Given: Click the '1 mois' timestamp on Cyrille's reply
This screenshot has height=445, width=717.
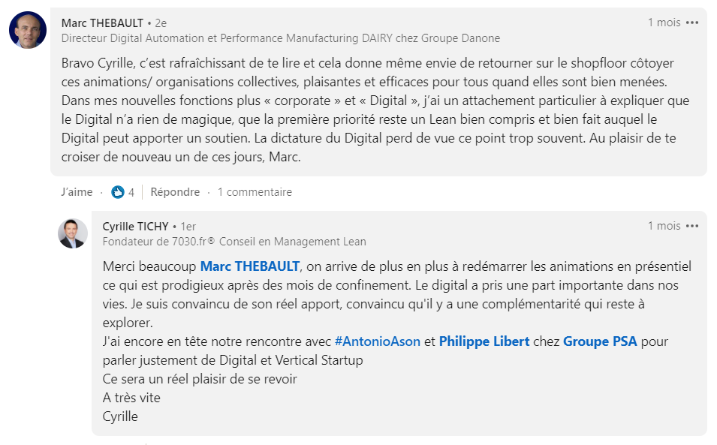Looking at the screenshot, I should pos(664,226).
